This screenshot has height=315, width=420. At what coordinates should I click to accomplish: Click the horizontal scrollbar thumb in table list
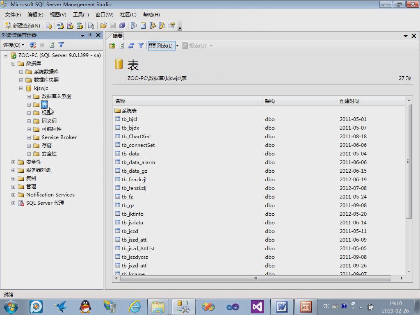point(256,278)
